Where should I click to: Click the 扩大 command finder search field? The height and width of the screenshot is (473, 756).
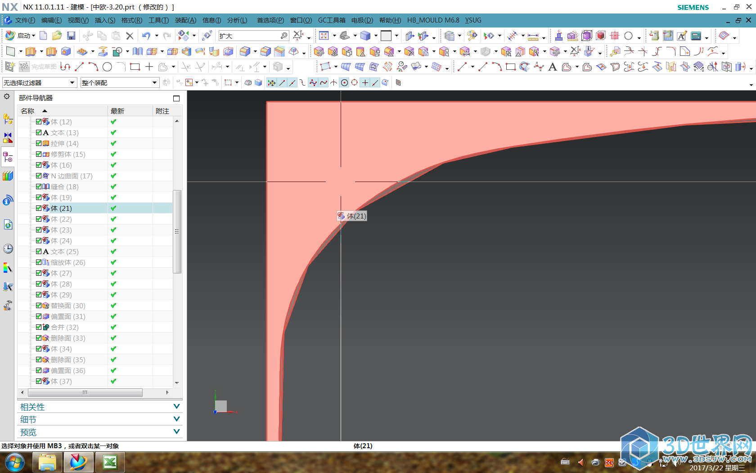tap(253, 36)
